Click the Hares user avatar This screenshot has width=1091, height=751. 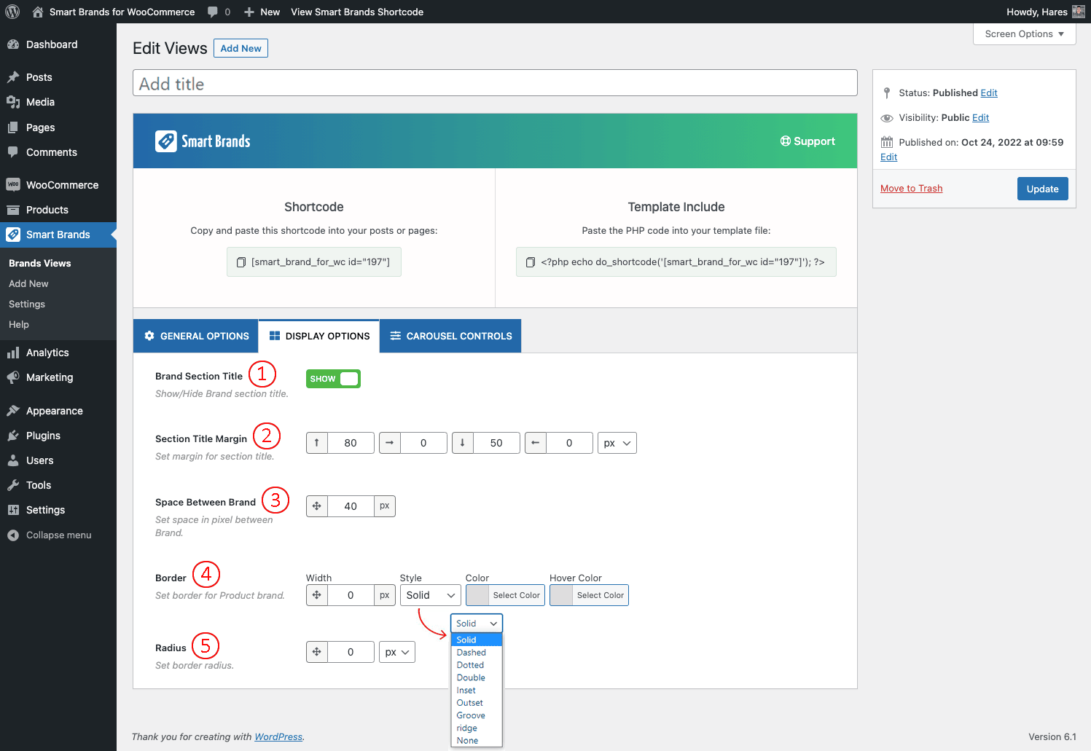click(x=1079, y=12)
